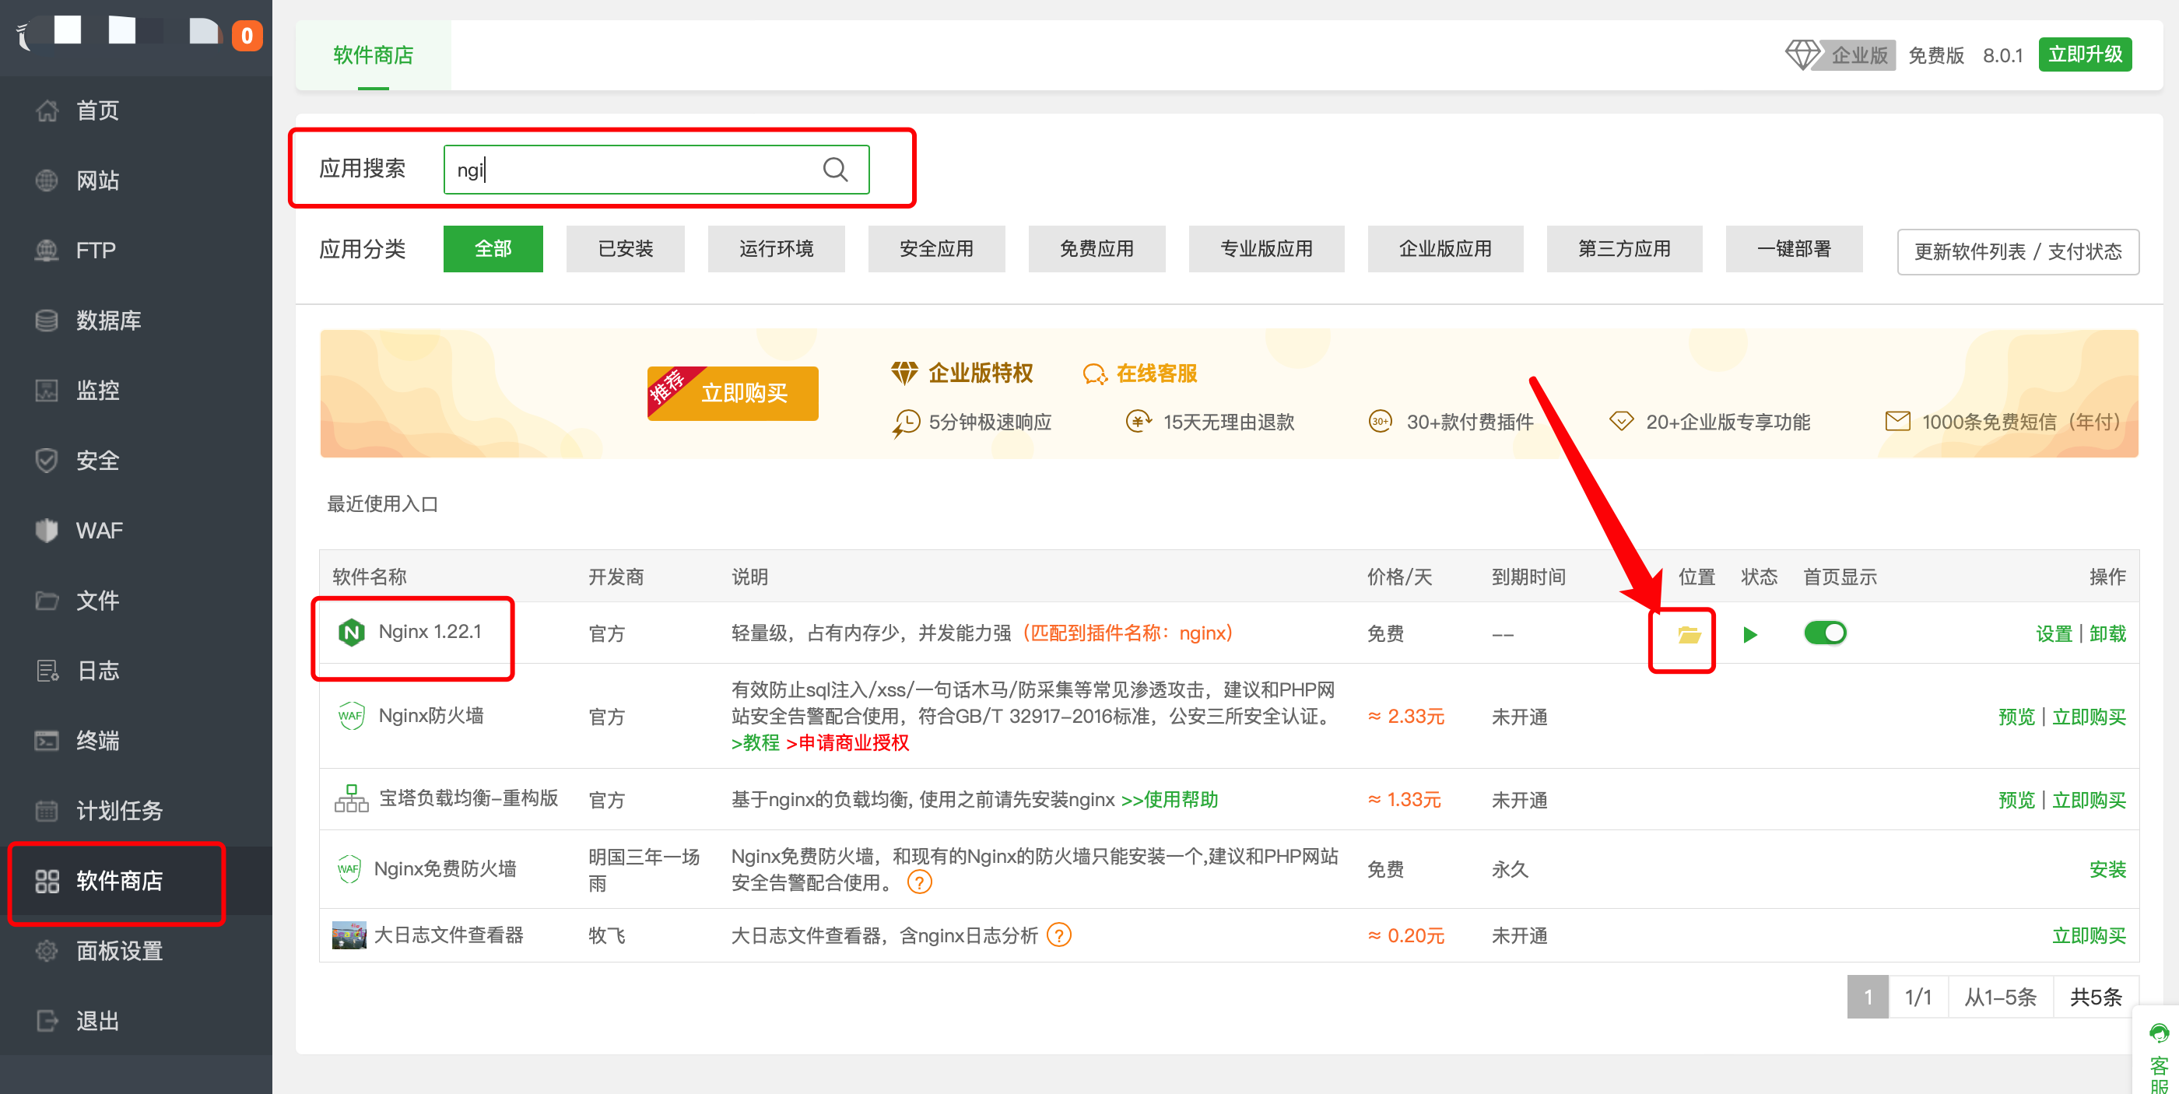Click 立即购买 for 宝塔负载均衡-重构版

point(2089,800)
